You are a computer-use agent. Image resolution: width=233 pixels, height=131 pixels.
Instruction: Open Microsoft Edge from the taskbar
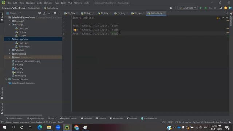tap(40, 127)
